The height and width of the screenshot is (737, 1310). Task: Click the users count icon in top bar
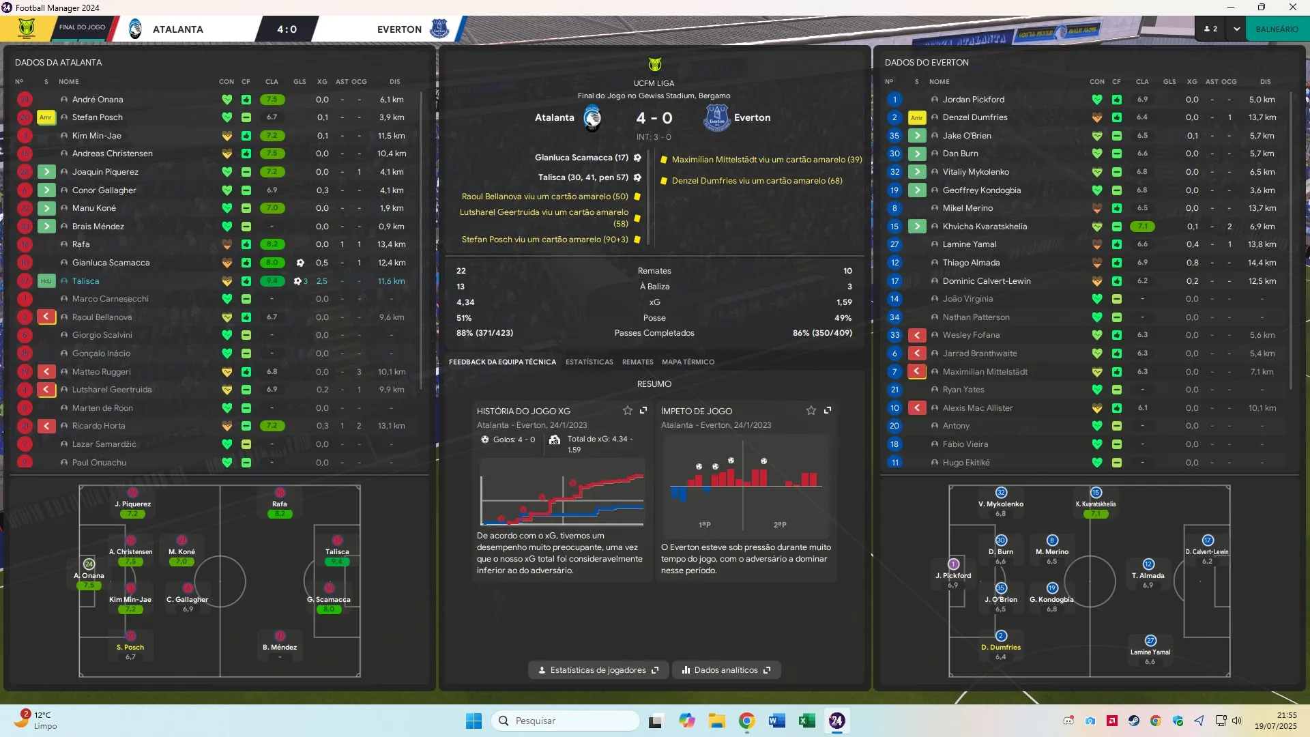coord(1211,29)
